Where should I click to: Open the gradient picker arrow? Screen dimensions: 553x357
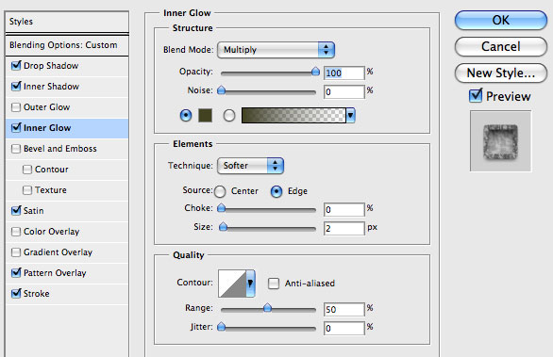[x=350, y=116]
